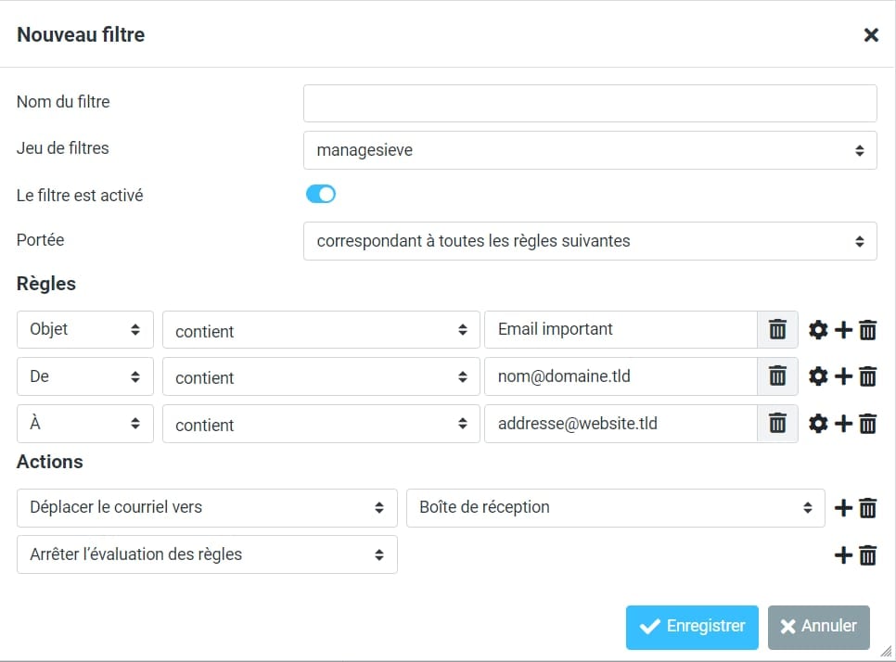Clear the nom@domaine.tld value with trash icon
The width and height of the screenshot is (896, 662).
(x=778, y=376)
